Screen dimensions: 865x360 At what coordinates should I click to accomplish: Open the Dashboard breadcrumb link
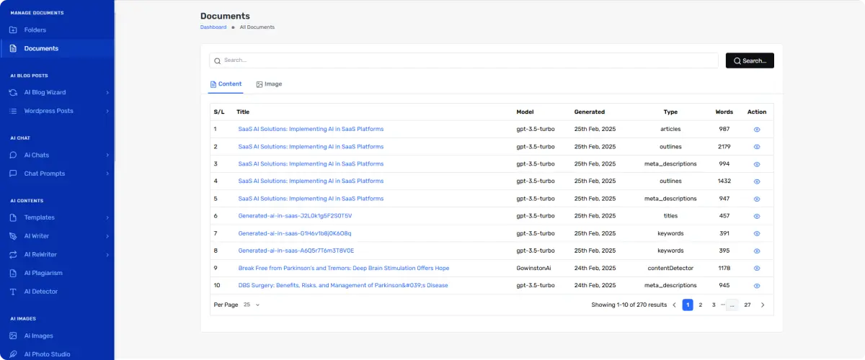pyautogui.click(x=213, y=27)
